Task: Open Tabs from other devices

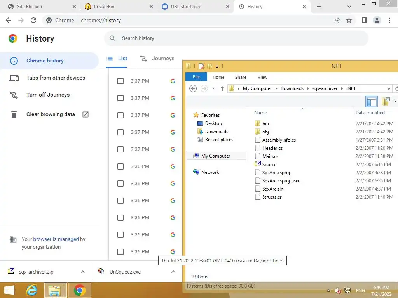Action: tap(49, 78)
